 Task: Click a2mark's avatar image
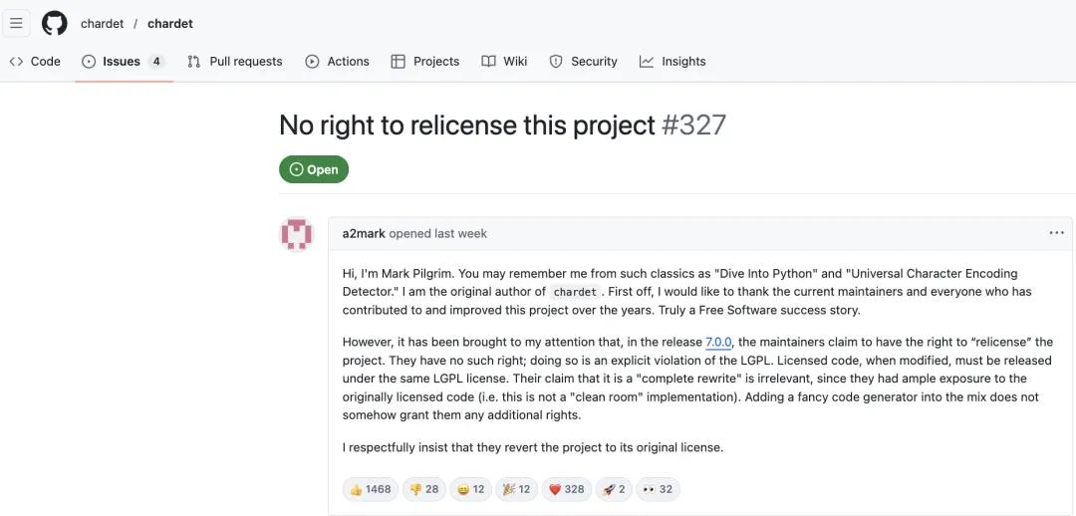(296, 234)
